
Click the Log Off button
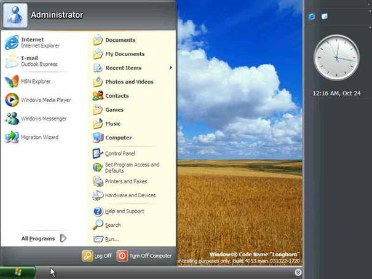(x=97, y=256)
